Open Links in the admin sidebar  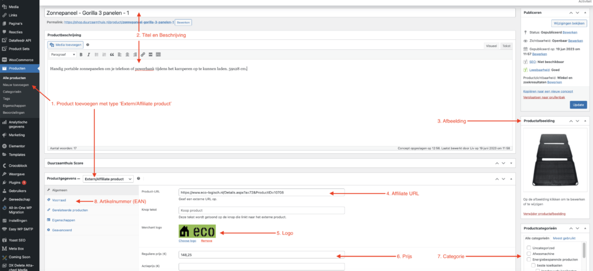13,15
